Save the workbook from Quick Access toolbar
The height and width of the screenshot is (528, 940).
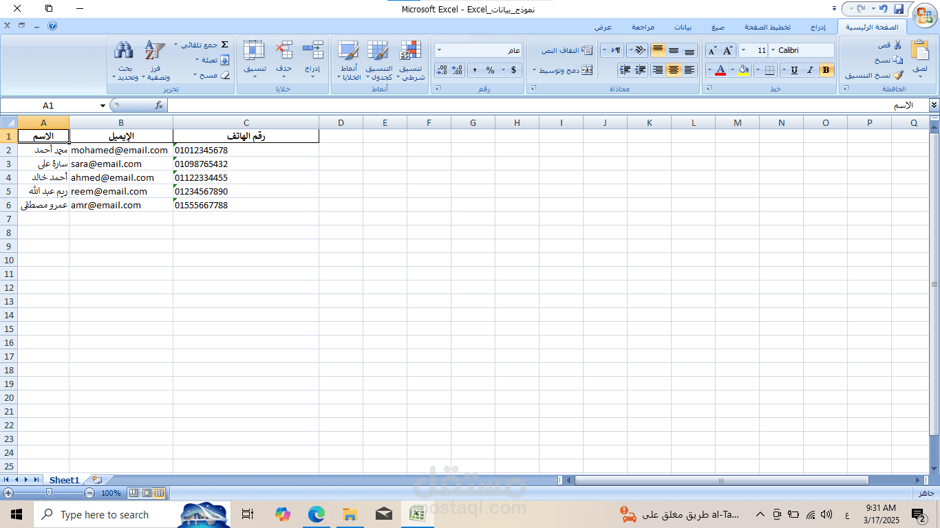pyautogui.click(x=898, y=9)
